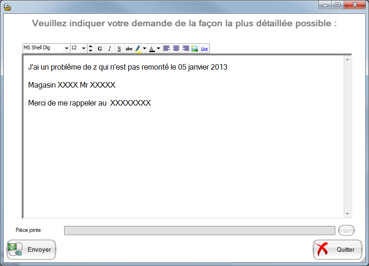The height and width of the screenshot is (266, 369).
Task: Align the text to the left
Action: (166, 48)
